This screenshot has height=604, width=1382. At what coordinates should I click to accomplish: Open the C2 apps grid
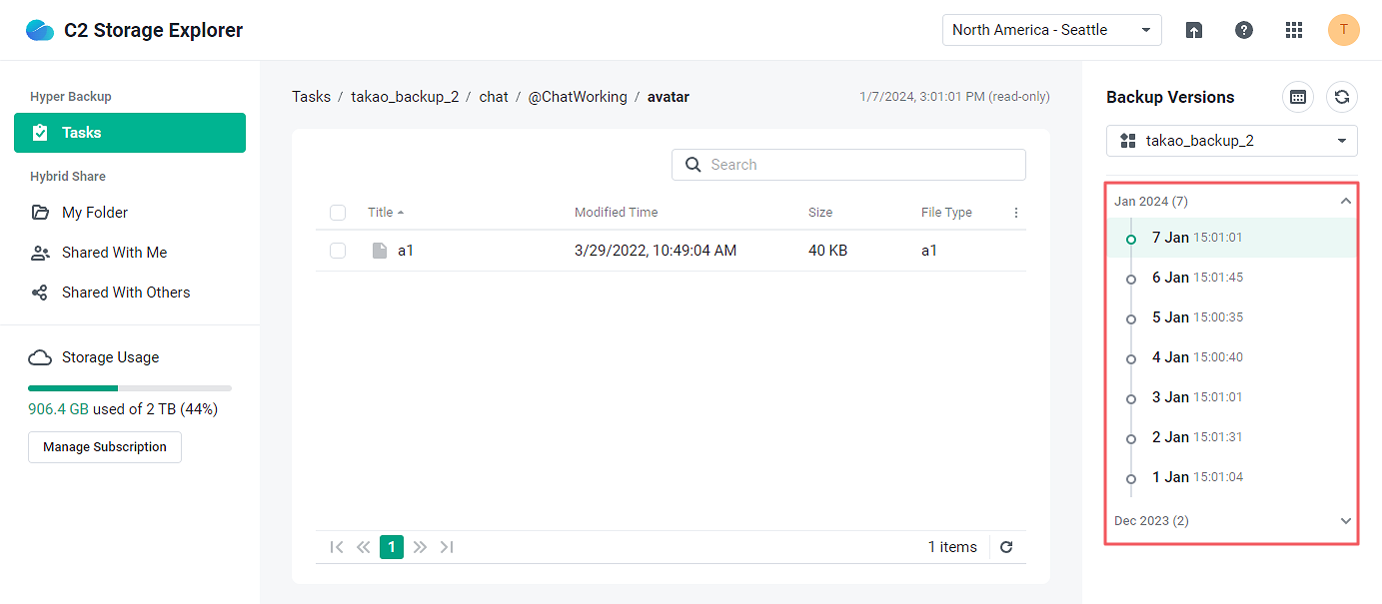coord(1294,30)
